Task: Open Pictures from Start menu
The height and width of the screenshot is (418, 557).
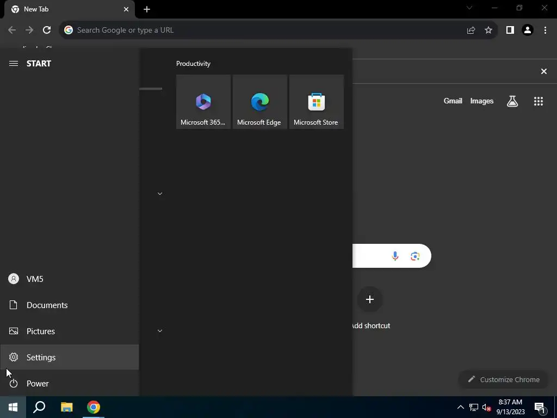Action: pos(69,331)
